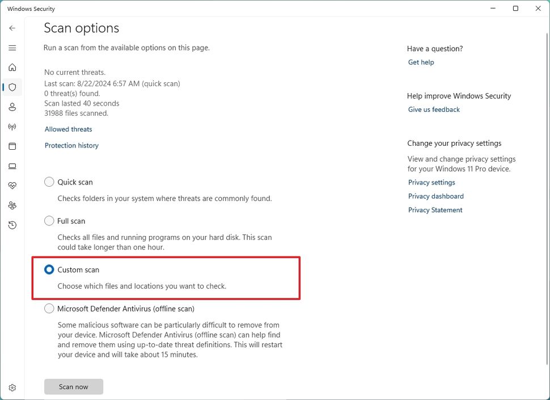Open App & browser control from the sidebar

tap(12, 146)
